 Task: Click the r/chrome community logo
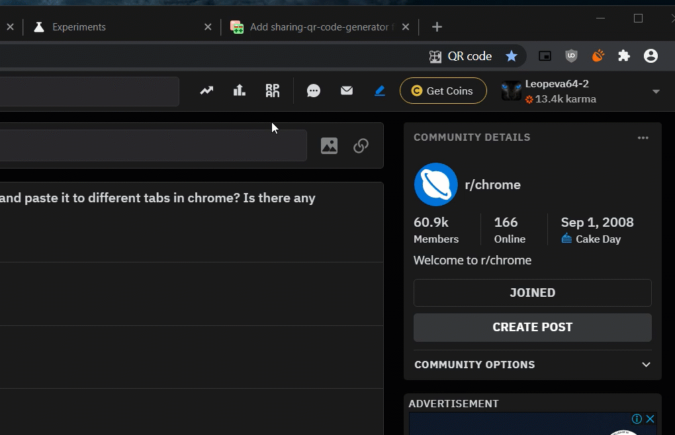pyautogui.click(x=435, y=184)
